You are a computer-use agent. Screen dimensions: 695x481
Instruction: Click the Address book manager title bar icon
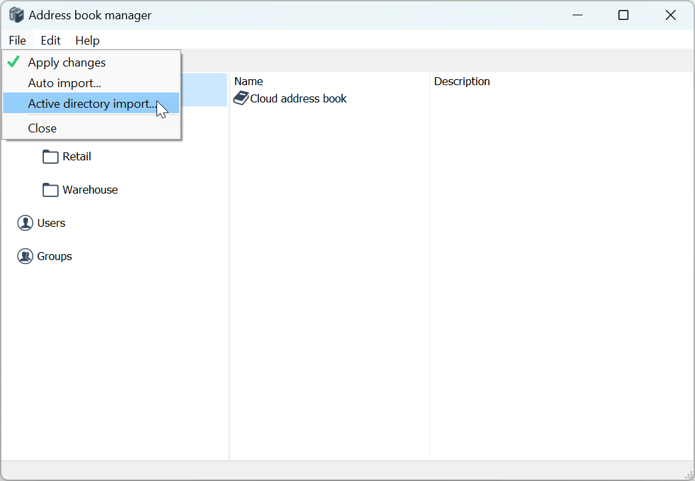pyautogui.click(x=16, y=15)
